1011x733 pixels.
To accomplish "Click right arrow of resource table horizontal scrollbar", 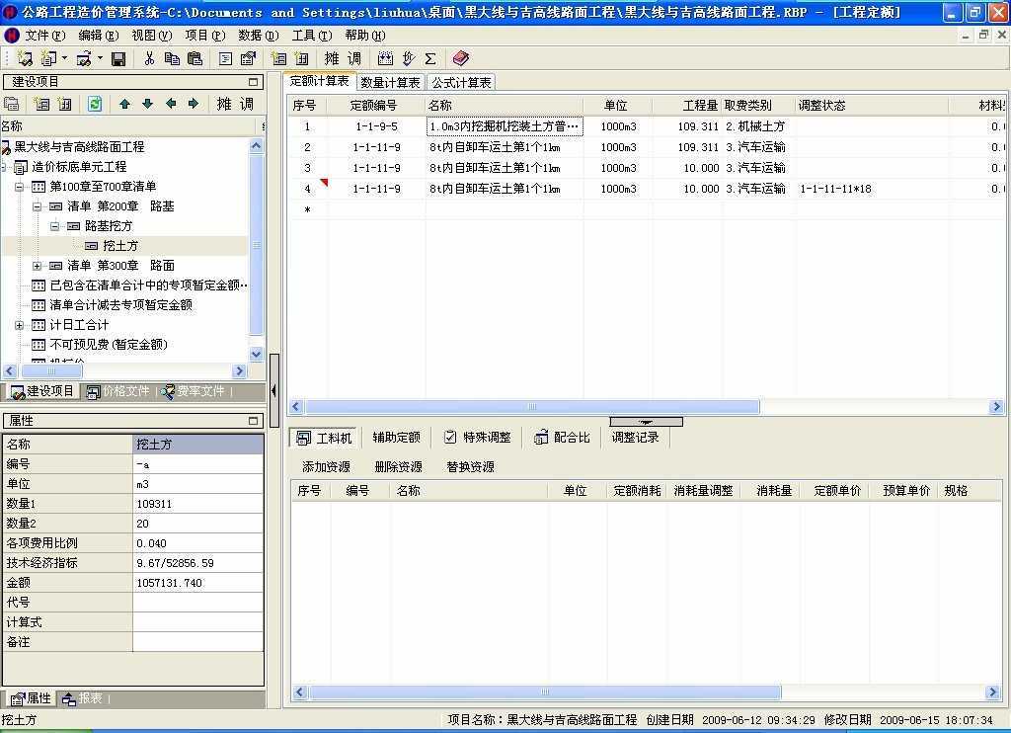I will coord(993,692).
